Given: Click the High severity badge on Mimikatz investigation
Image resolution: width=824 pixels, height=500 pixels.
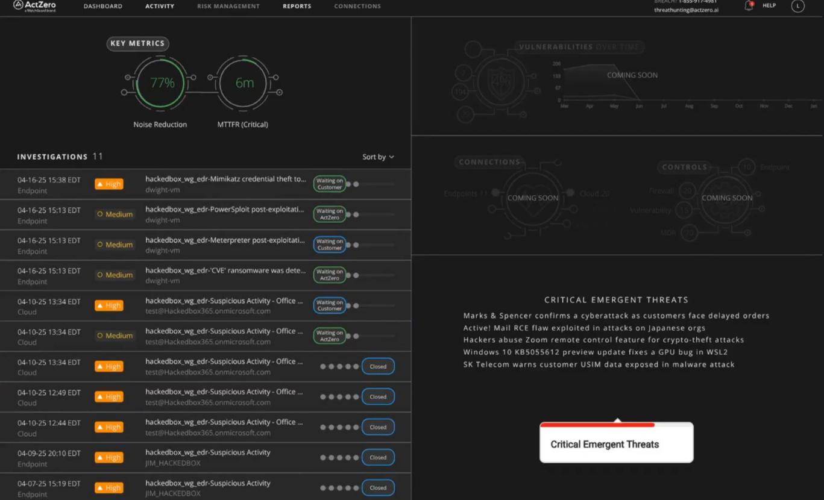Looking at the screenshot, I should (x=109, y=184).
